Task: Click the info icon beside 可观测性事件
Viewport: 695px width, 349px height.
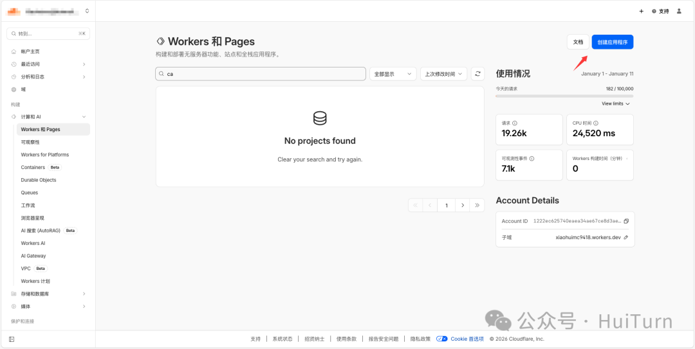Action: click(x=532, y=159)
